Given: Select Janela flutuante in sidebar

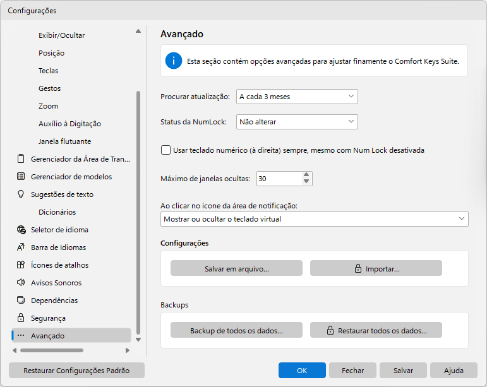Looking at the screenshot, I should coord(65,141).
